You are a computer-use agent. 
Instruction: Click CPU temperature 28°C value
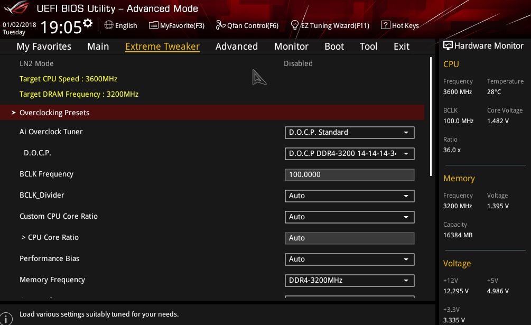pyautogui.click(x=494, y=92)
